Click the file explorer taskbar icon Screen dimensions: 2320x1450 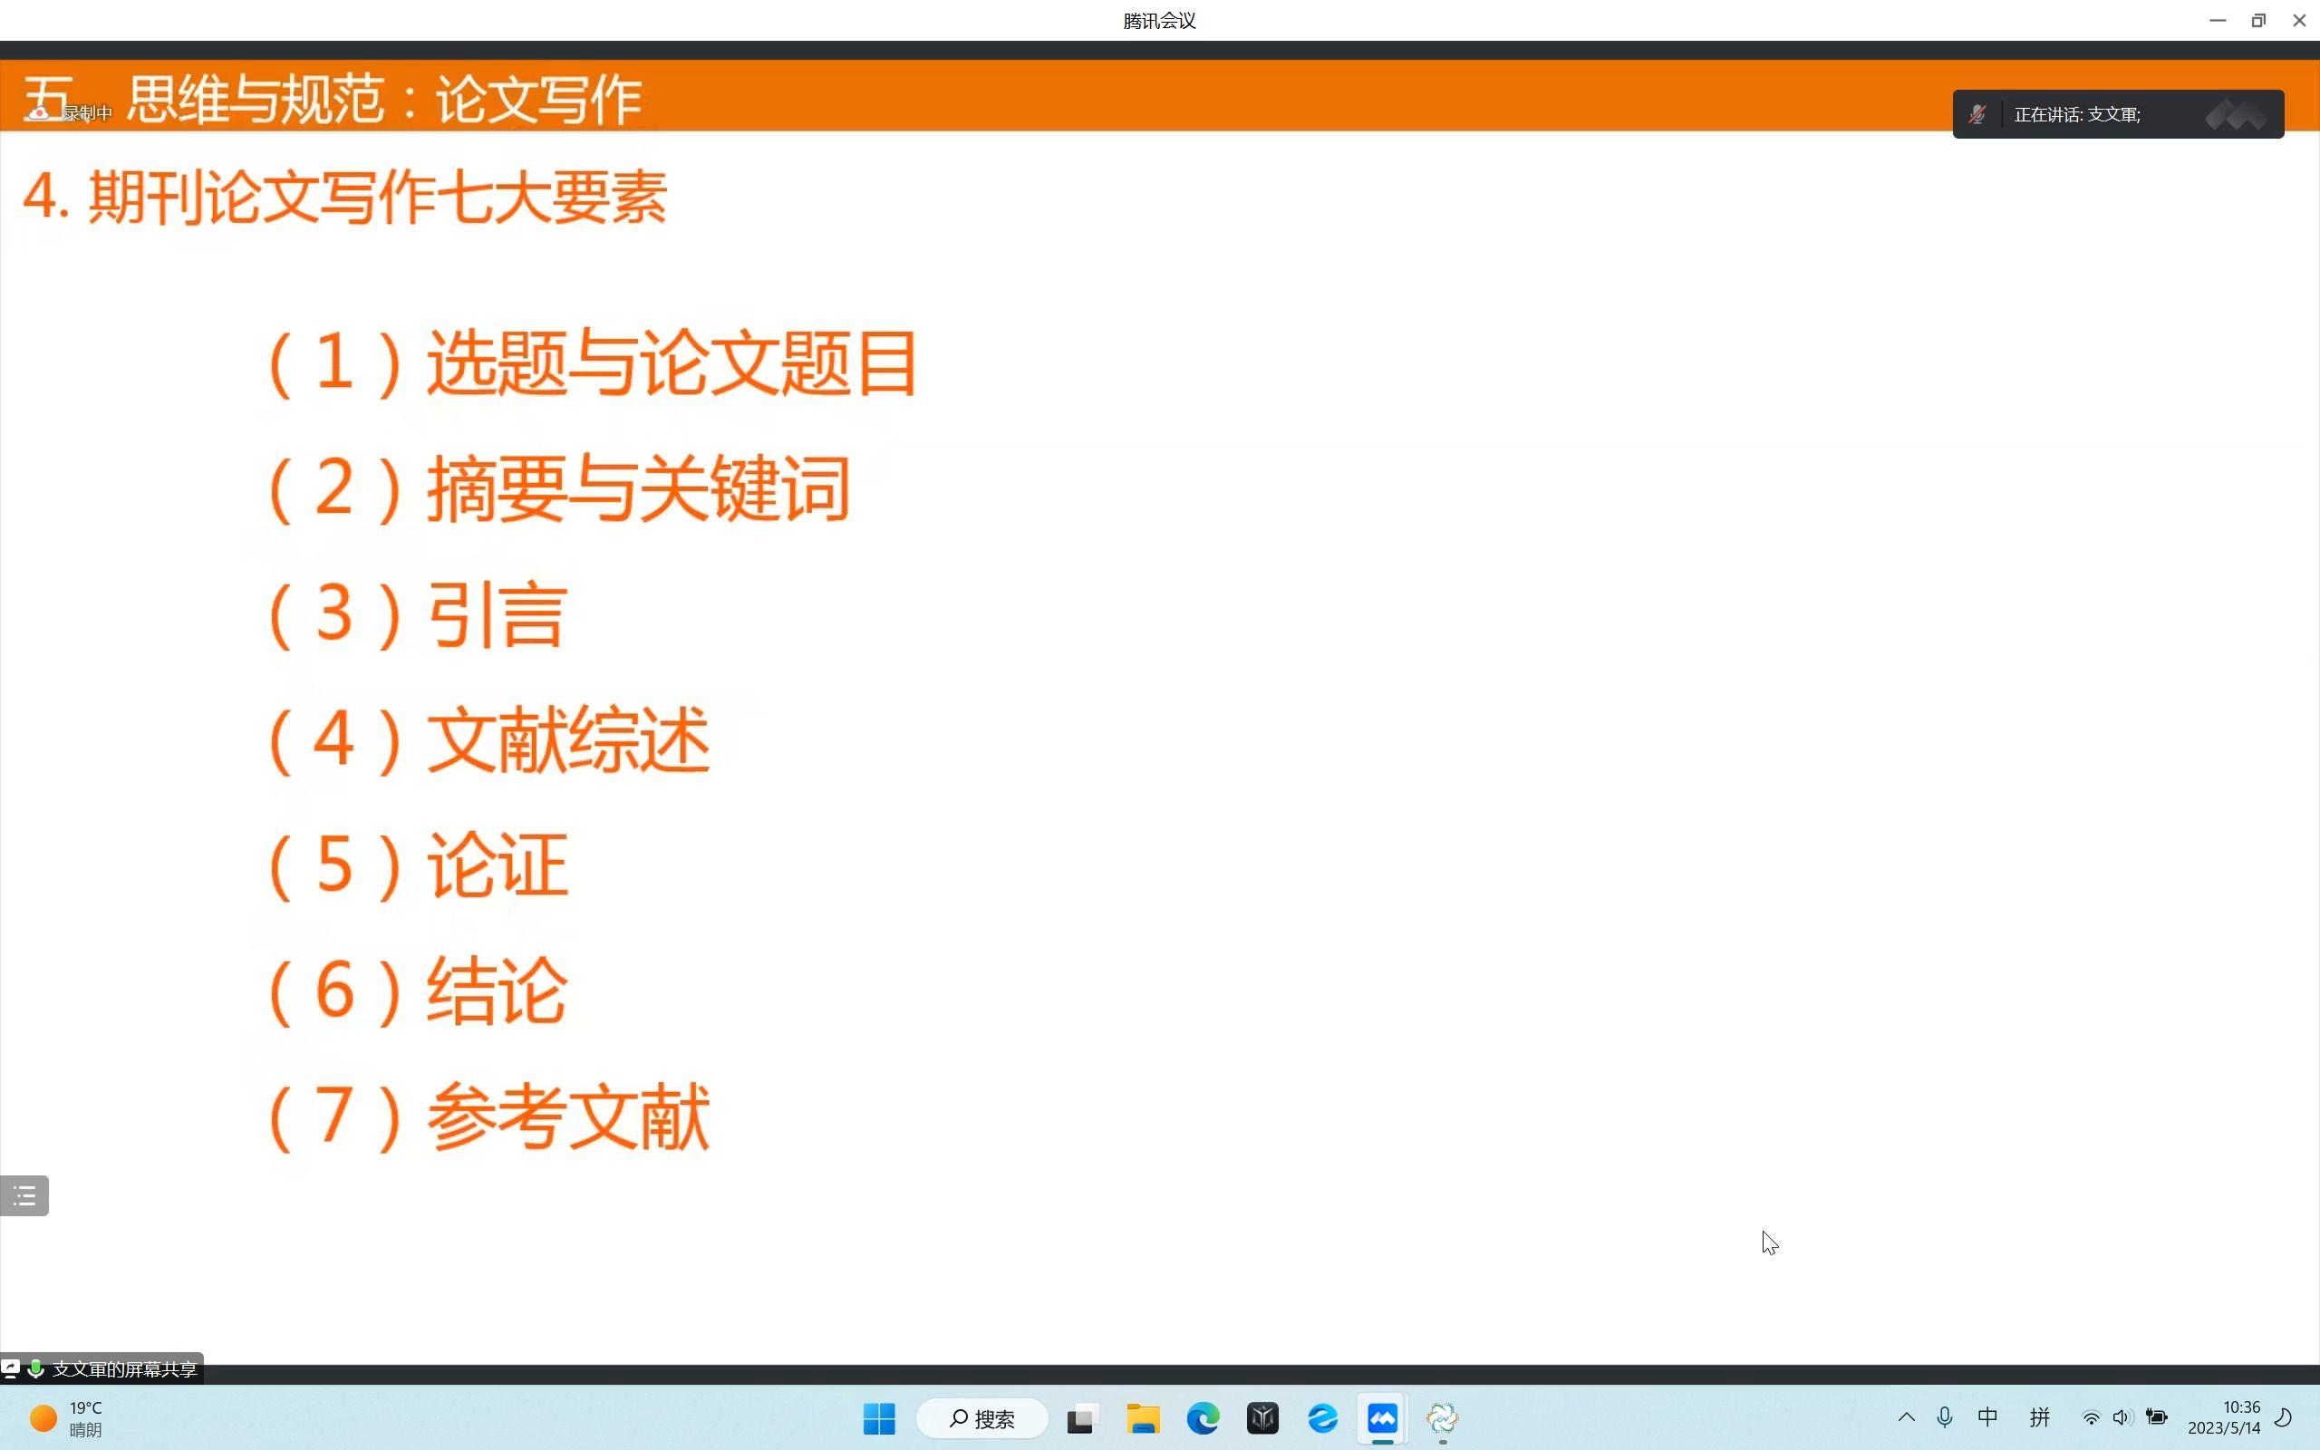pyautogui.click(x=1141, y=1418)
